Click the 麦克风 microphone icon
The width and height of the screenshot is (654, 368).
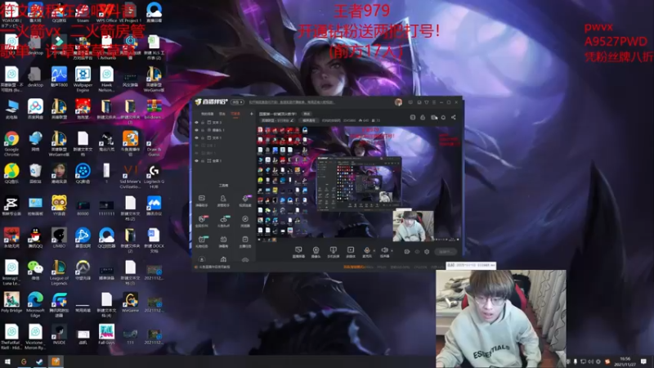[367, 252]
